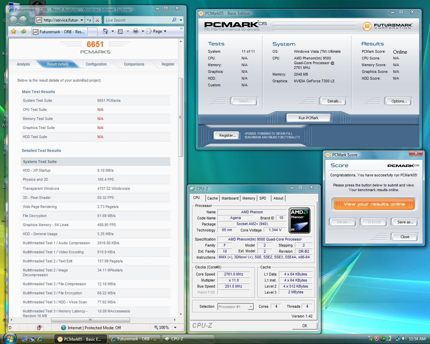Image resolution: width=430 pixels, height=344 pixels.
Task: Click the Windows Sidebar tray icon
Action: 388,339
